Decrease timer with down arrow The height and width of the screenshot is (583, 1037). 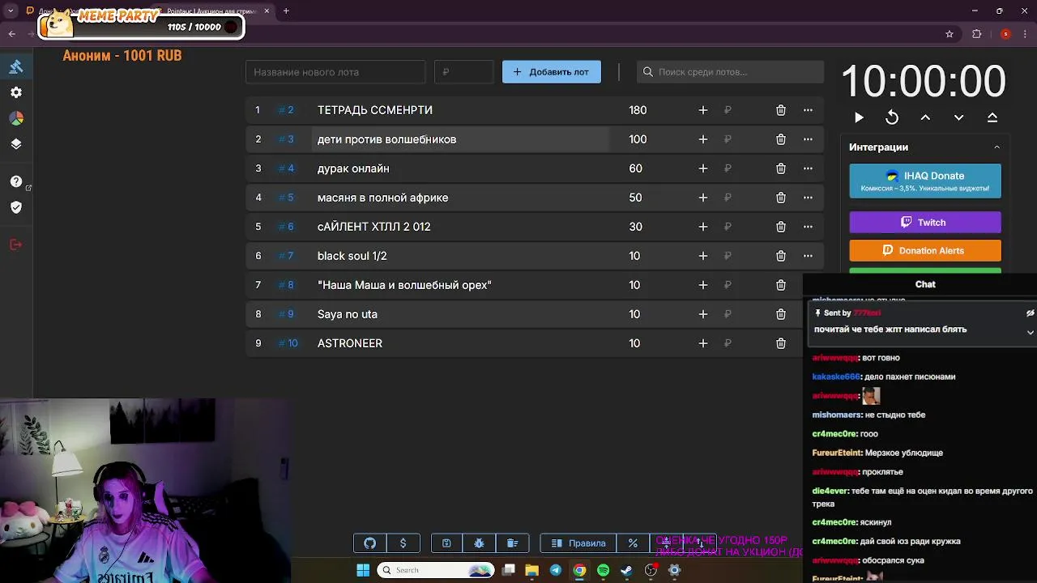tap(958, 117)
